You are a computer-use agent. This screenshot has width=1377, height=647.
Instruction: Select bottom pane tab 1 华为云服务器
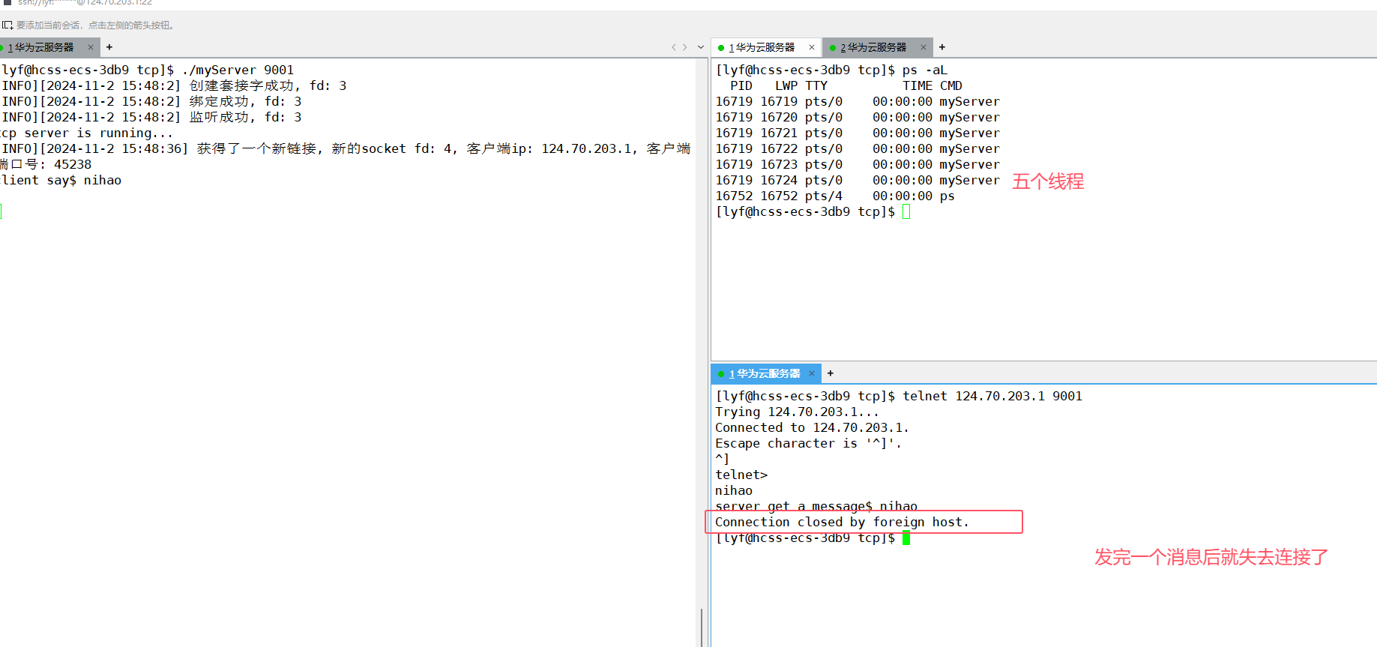(765, 373)
